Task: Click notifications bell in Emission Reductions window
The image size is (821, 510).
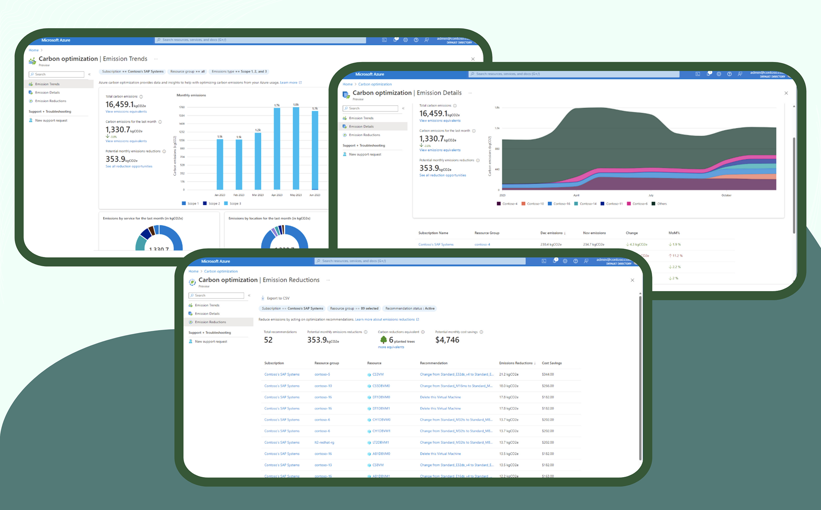Action: coord(555,261)
